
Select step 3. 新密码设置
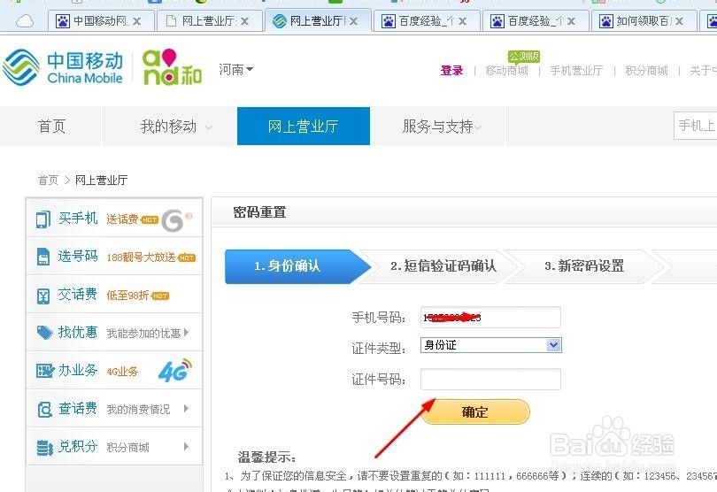click(584, 266)
